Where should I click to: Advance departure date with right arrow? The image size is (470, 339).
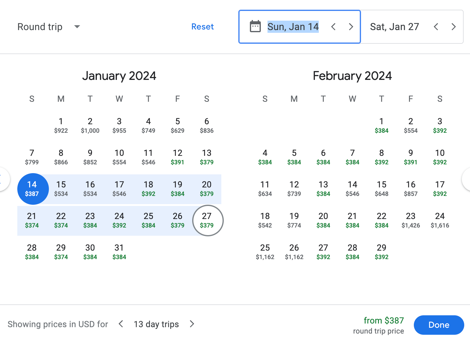pyautogui.click(x=351, y=27)
